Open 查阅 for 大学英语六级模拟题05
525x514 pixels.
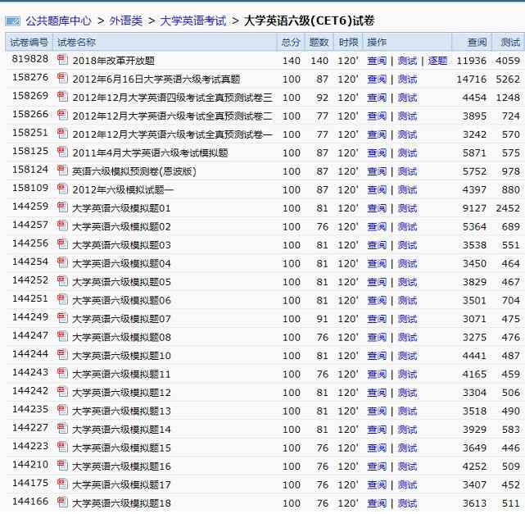pos(376,282)
